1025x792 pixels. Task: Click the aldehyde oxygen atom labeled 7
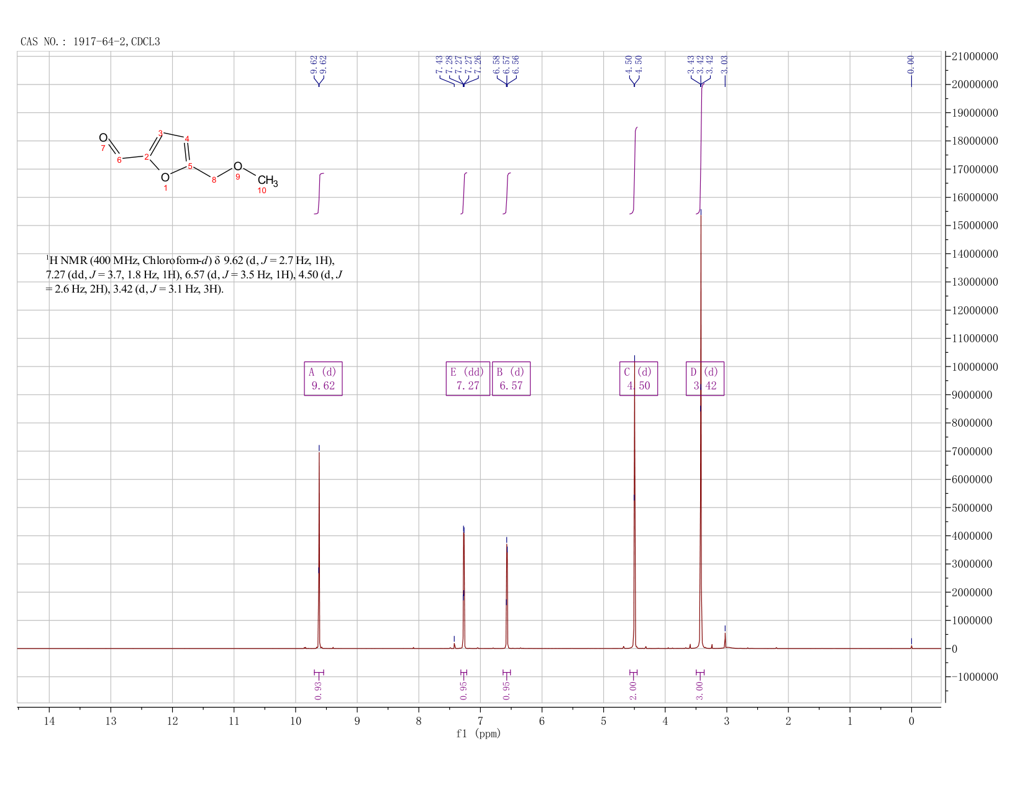click(103, 137)
